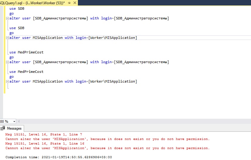Click second 'use MedPrimeCost' line
Viewport: 251px width, 160px height.
pyautogui.click(x=26, y=72)
